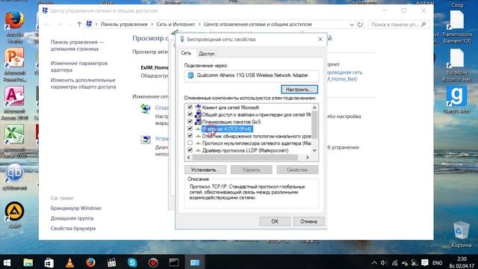The image size is (478, 269).
Task: Open the Windows Start menu
Action: (7, 262)
